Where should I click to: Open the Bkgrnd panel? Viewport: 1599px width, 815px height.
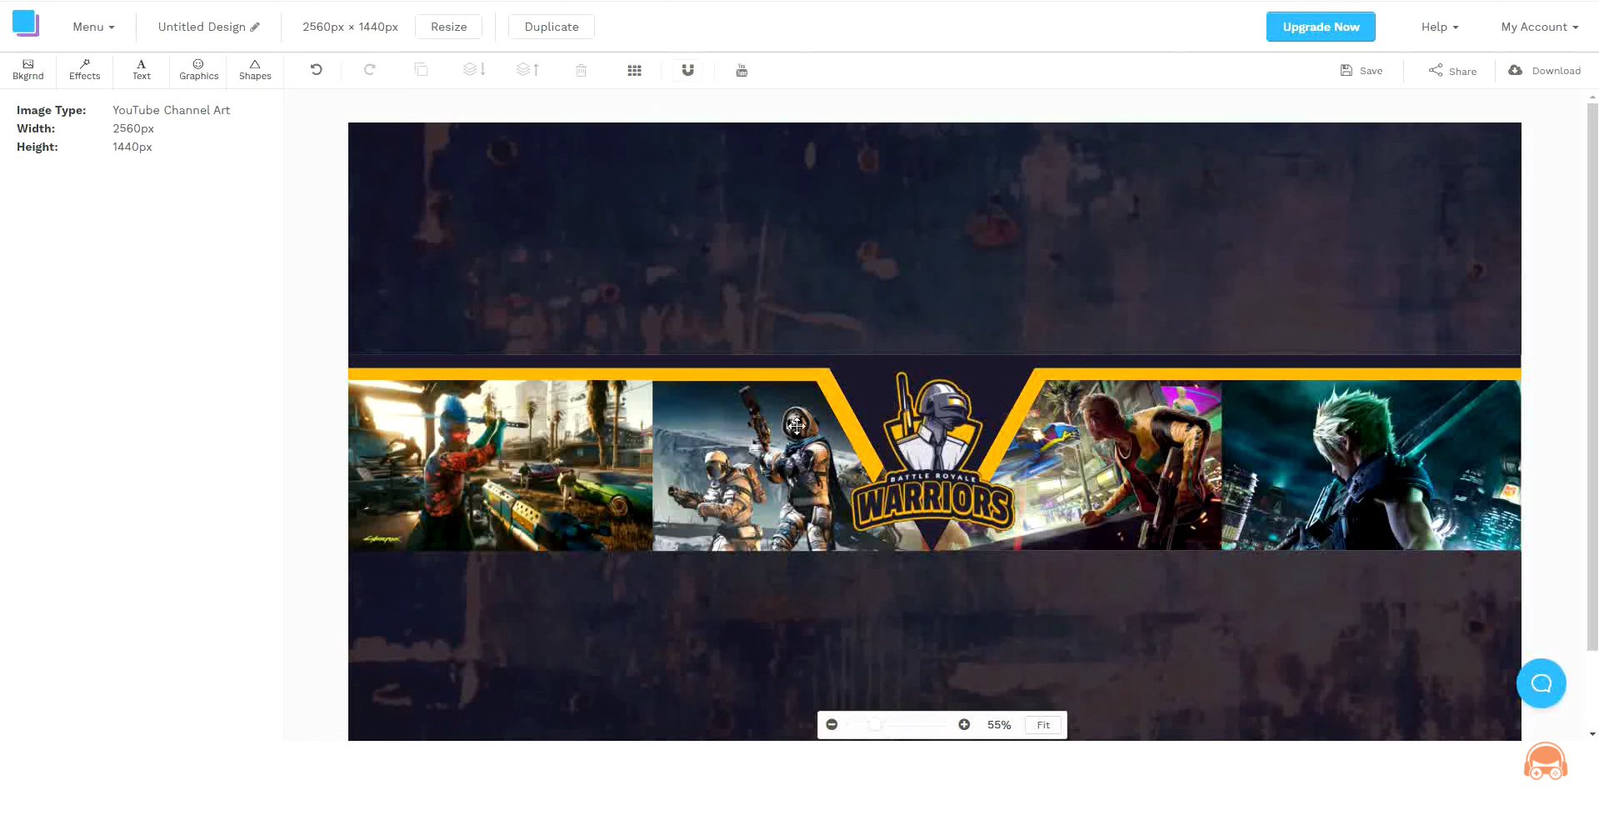pyautogui.click(x=27, y=70)
